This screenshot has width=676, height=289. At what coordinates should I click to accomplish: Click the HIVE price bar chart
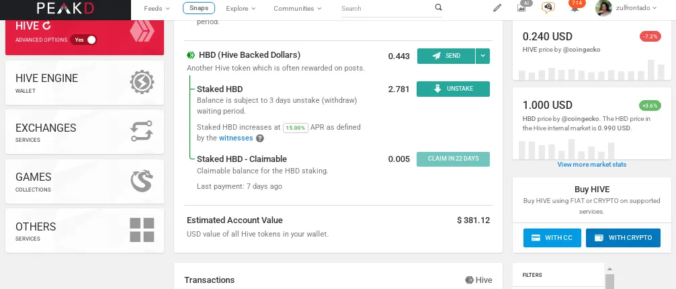click(591, 70)
